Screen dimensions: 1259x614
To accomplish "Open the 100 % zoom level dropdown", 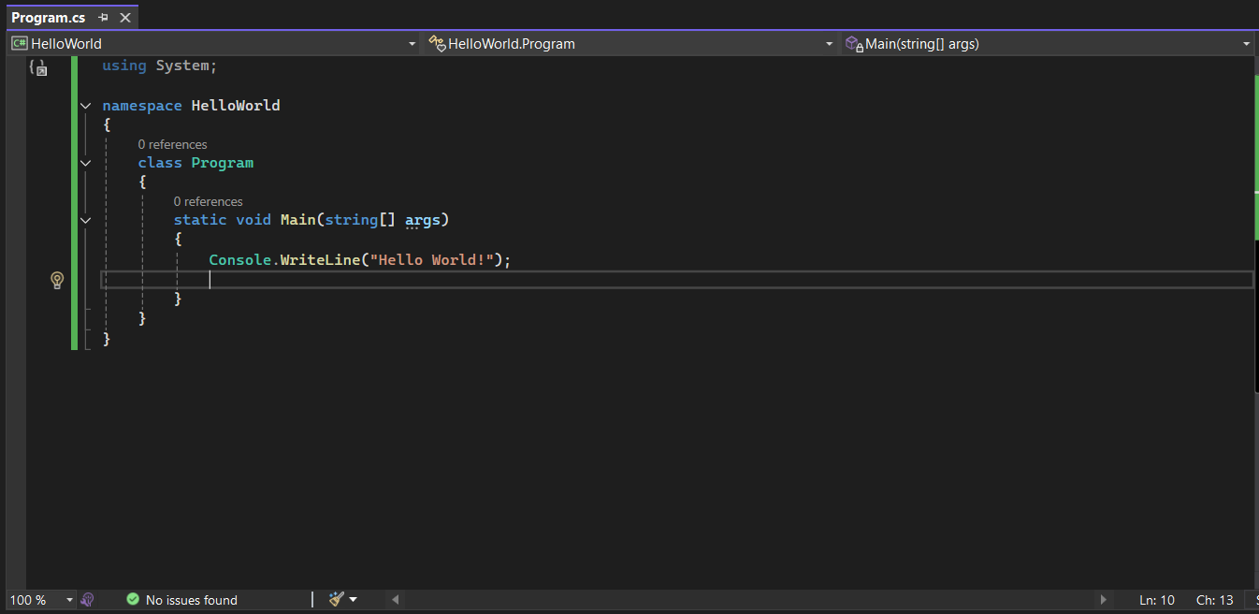I will click(x=70, y=600).
